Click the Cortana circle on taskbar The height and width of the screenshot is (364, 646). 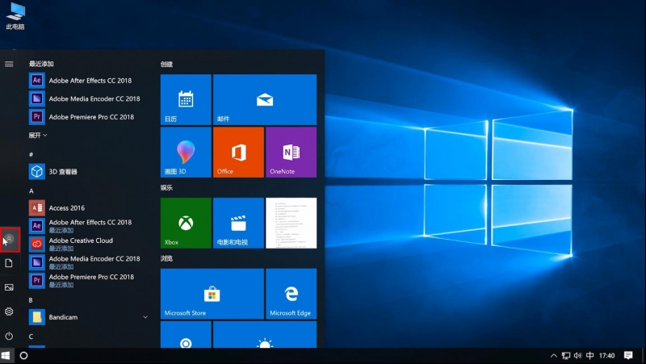point(23,355)
